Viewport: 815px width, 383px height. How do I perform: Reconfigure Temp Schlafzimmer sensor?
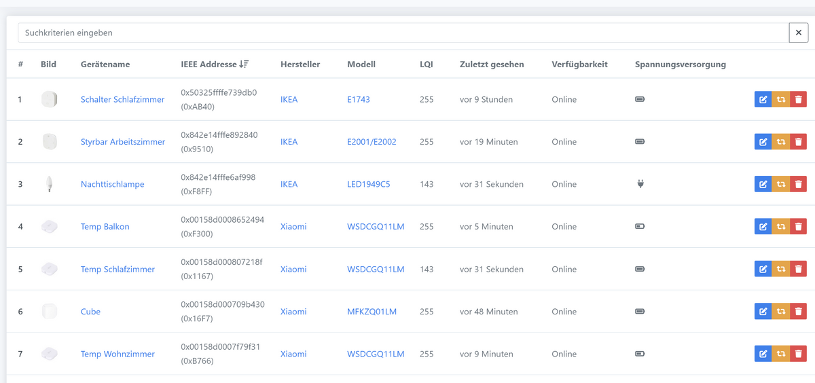click(x=780, y=269)
